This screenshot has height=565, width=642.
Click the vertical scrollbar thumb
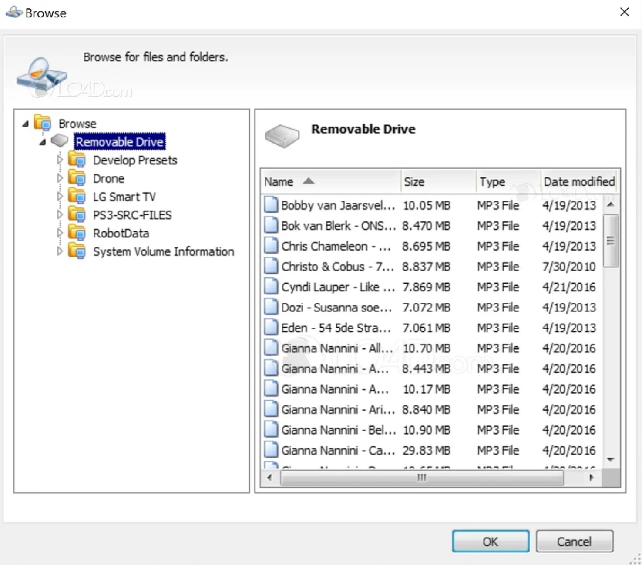click(611, 241)
